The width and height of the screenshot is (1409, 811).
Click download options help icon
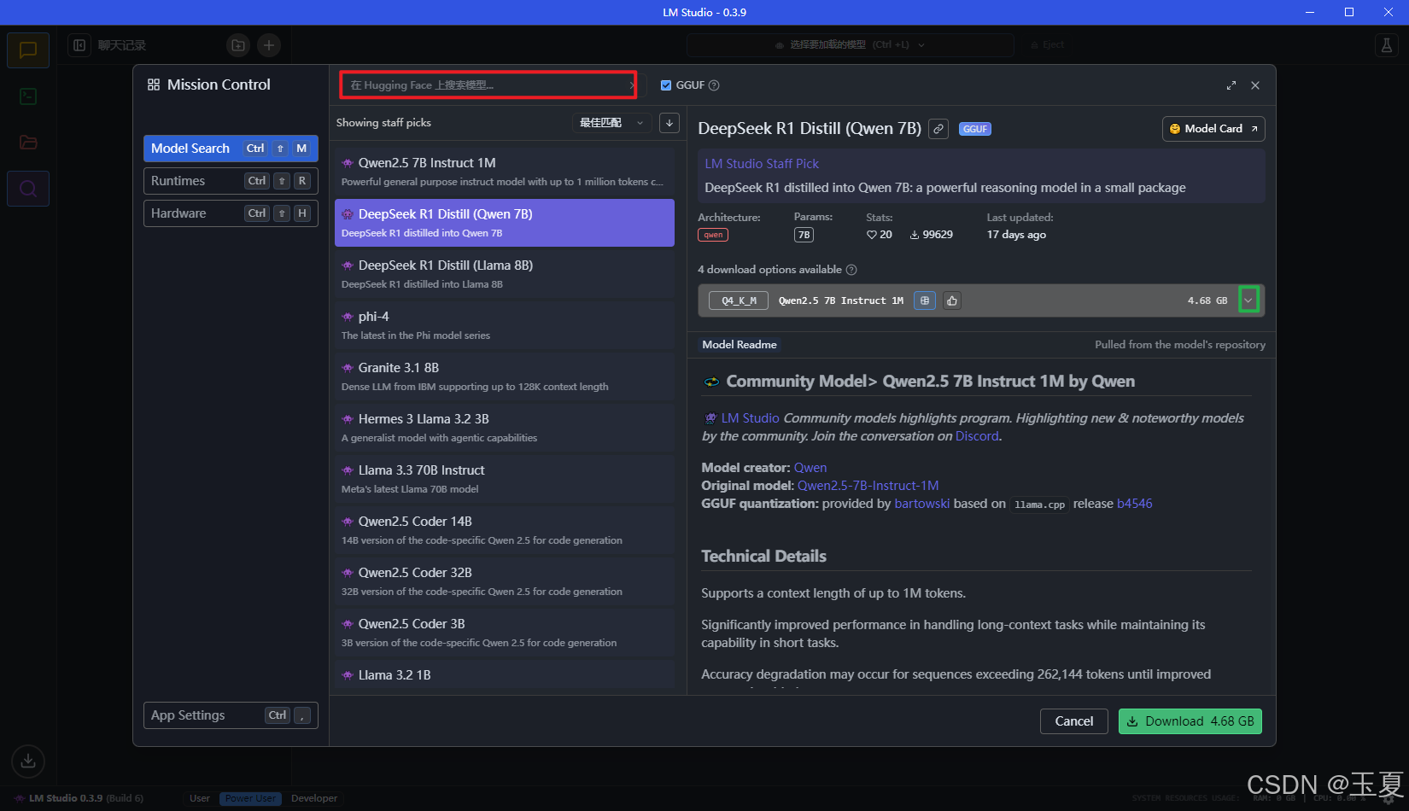point(851,270)
